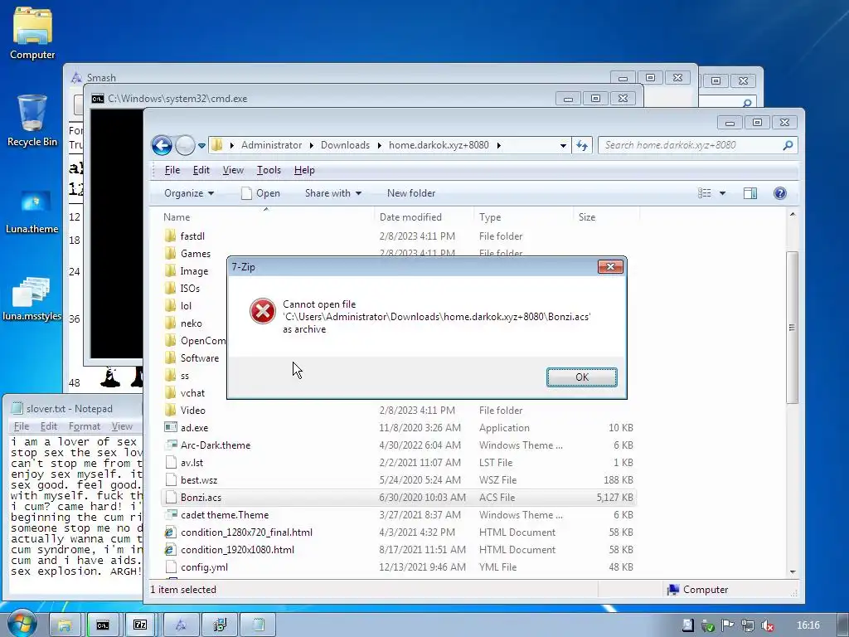This screenshot has width=849, height=637.
Task: Click OK in the 7-Zip error dialog
Action: [x=581, y=377]
